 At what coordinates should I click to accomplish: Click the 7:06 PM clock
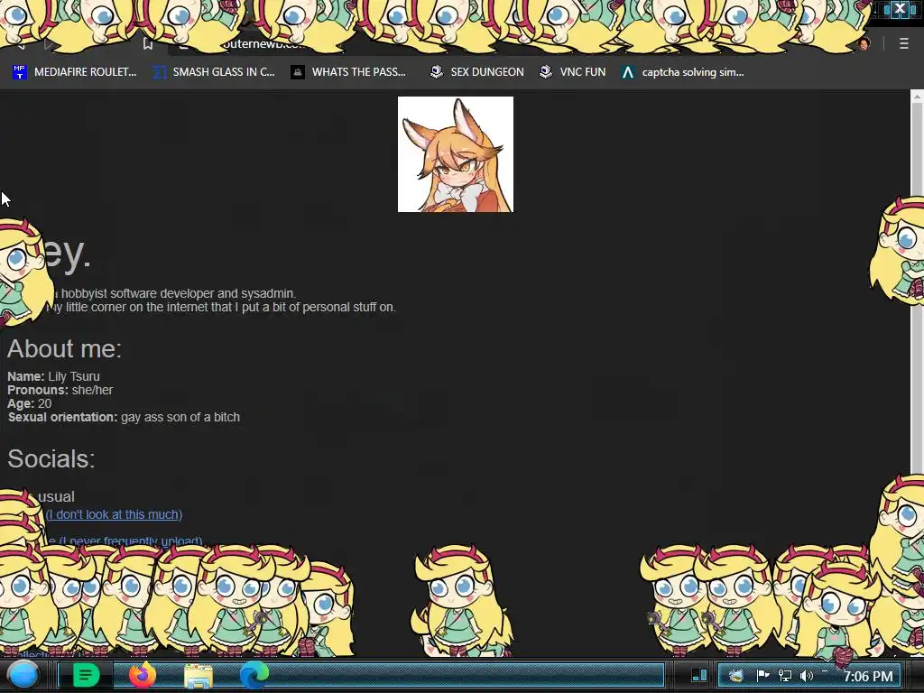868,676
